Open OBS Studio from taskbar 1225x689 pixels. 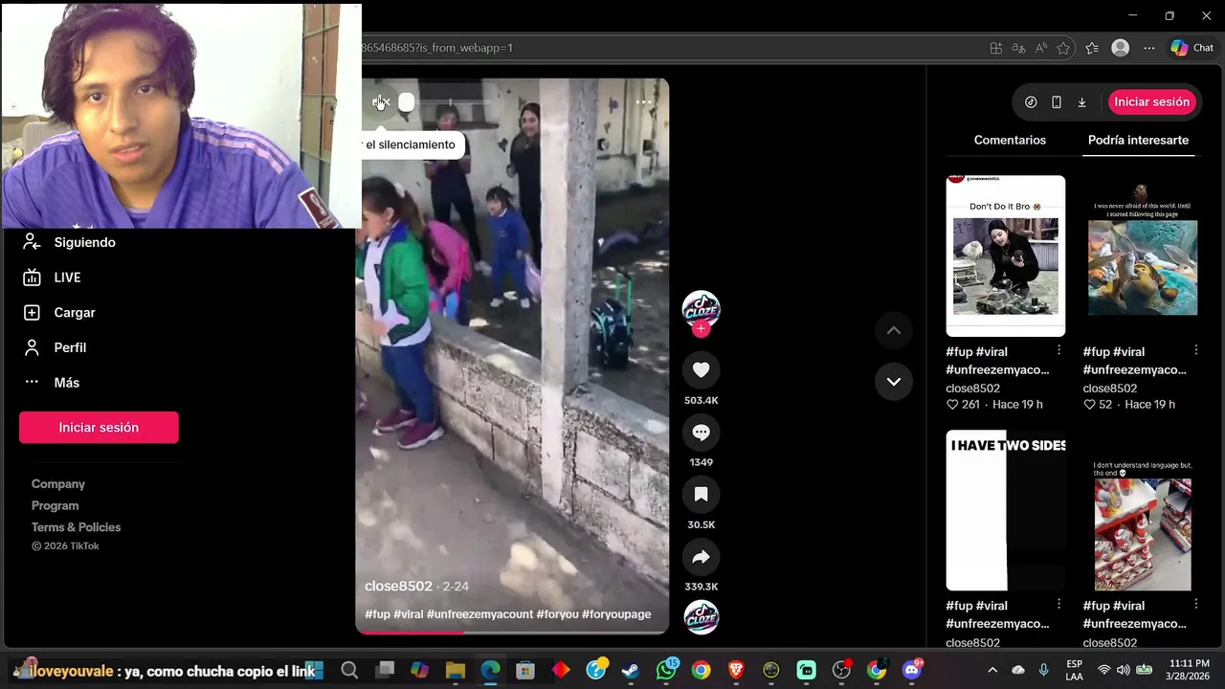click(842, 671)
